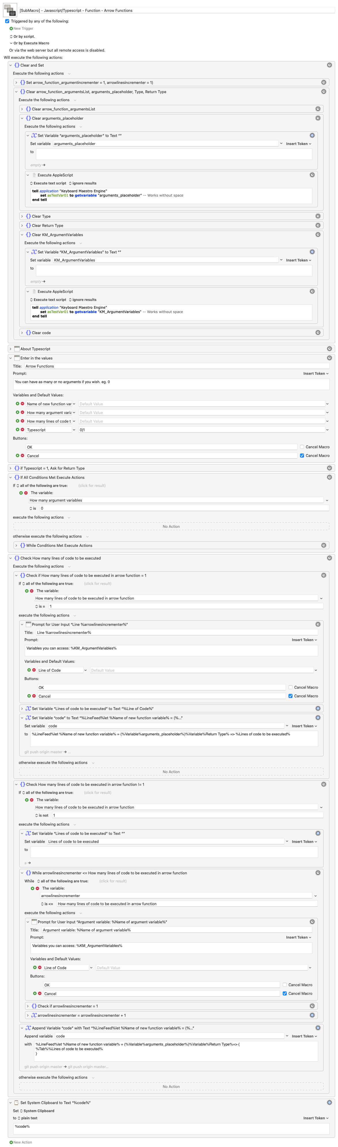Open gear menu for About Typescript action
Viewport: 338px width, 1147px height.
coord(329,349)
